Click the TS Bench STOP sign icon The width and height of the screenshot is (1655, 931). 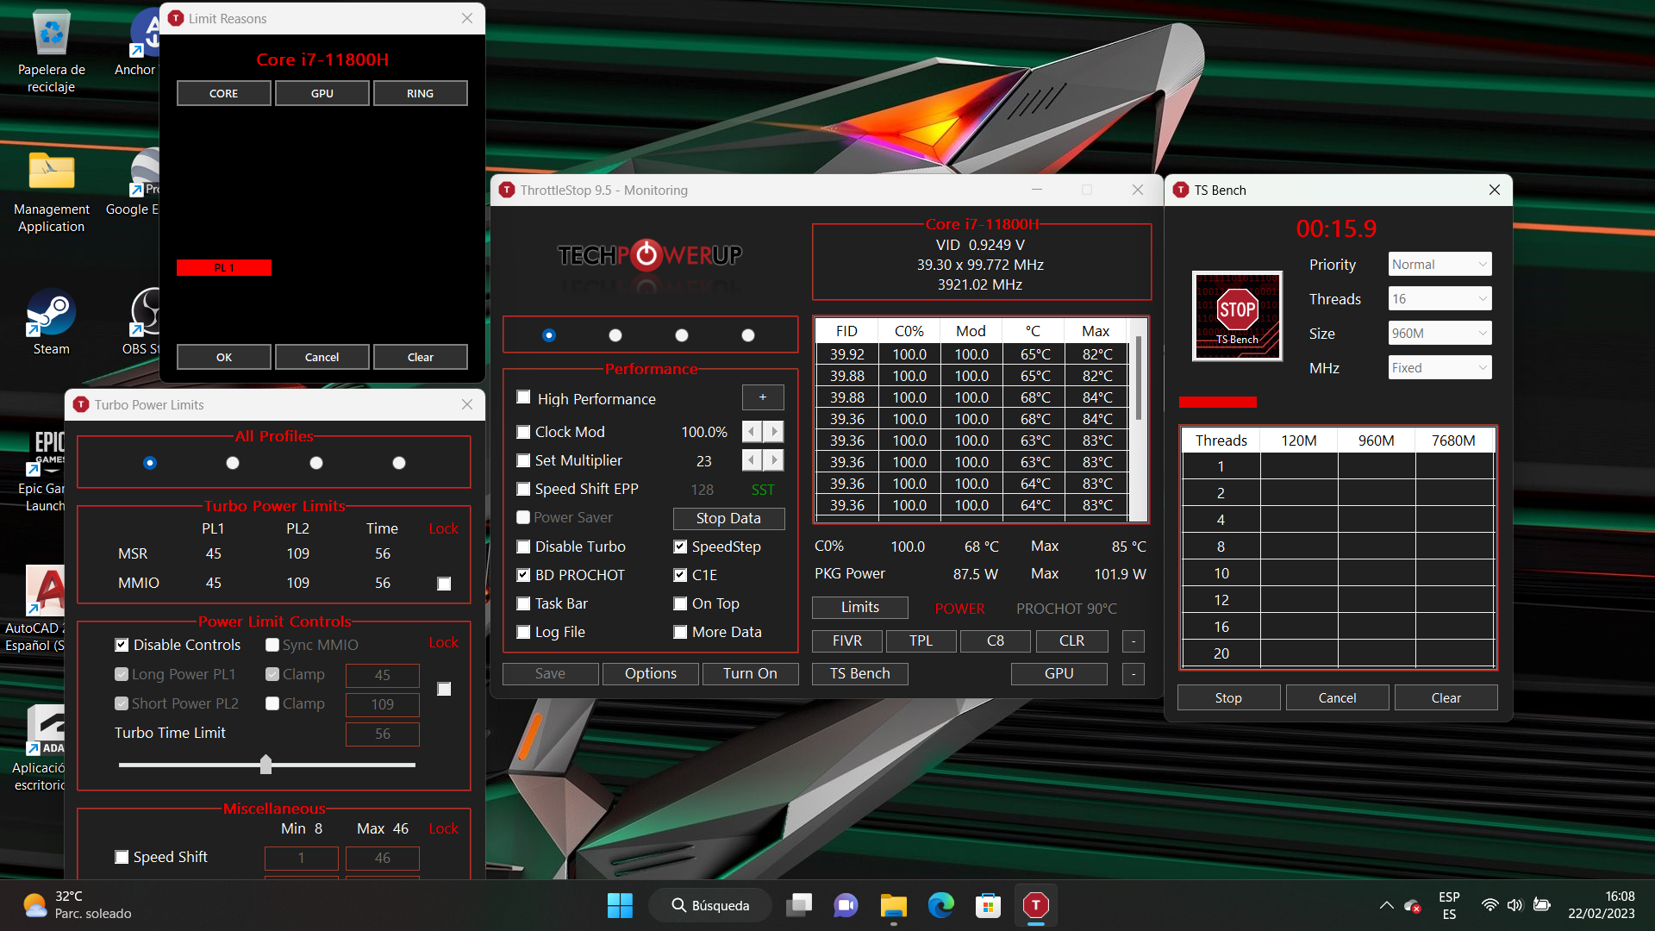pyautogui.click(x=1237, y=316)
